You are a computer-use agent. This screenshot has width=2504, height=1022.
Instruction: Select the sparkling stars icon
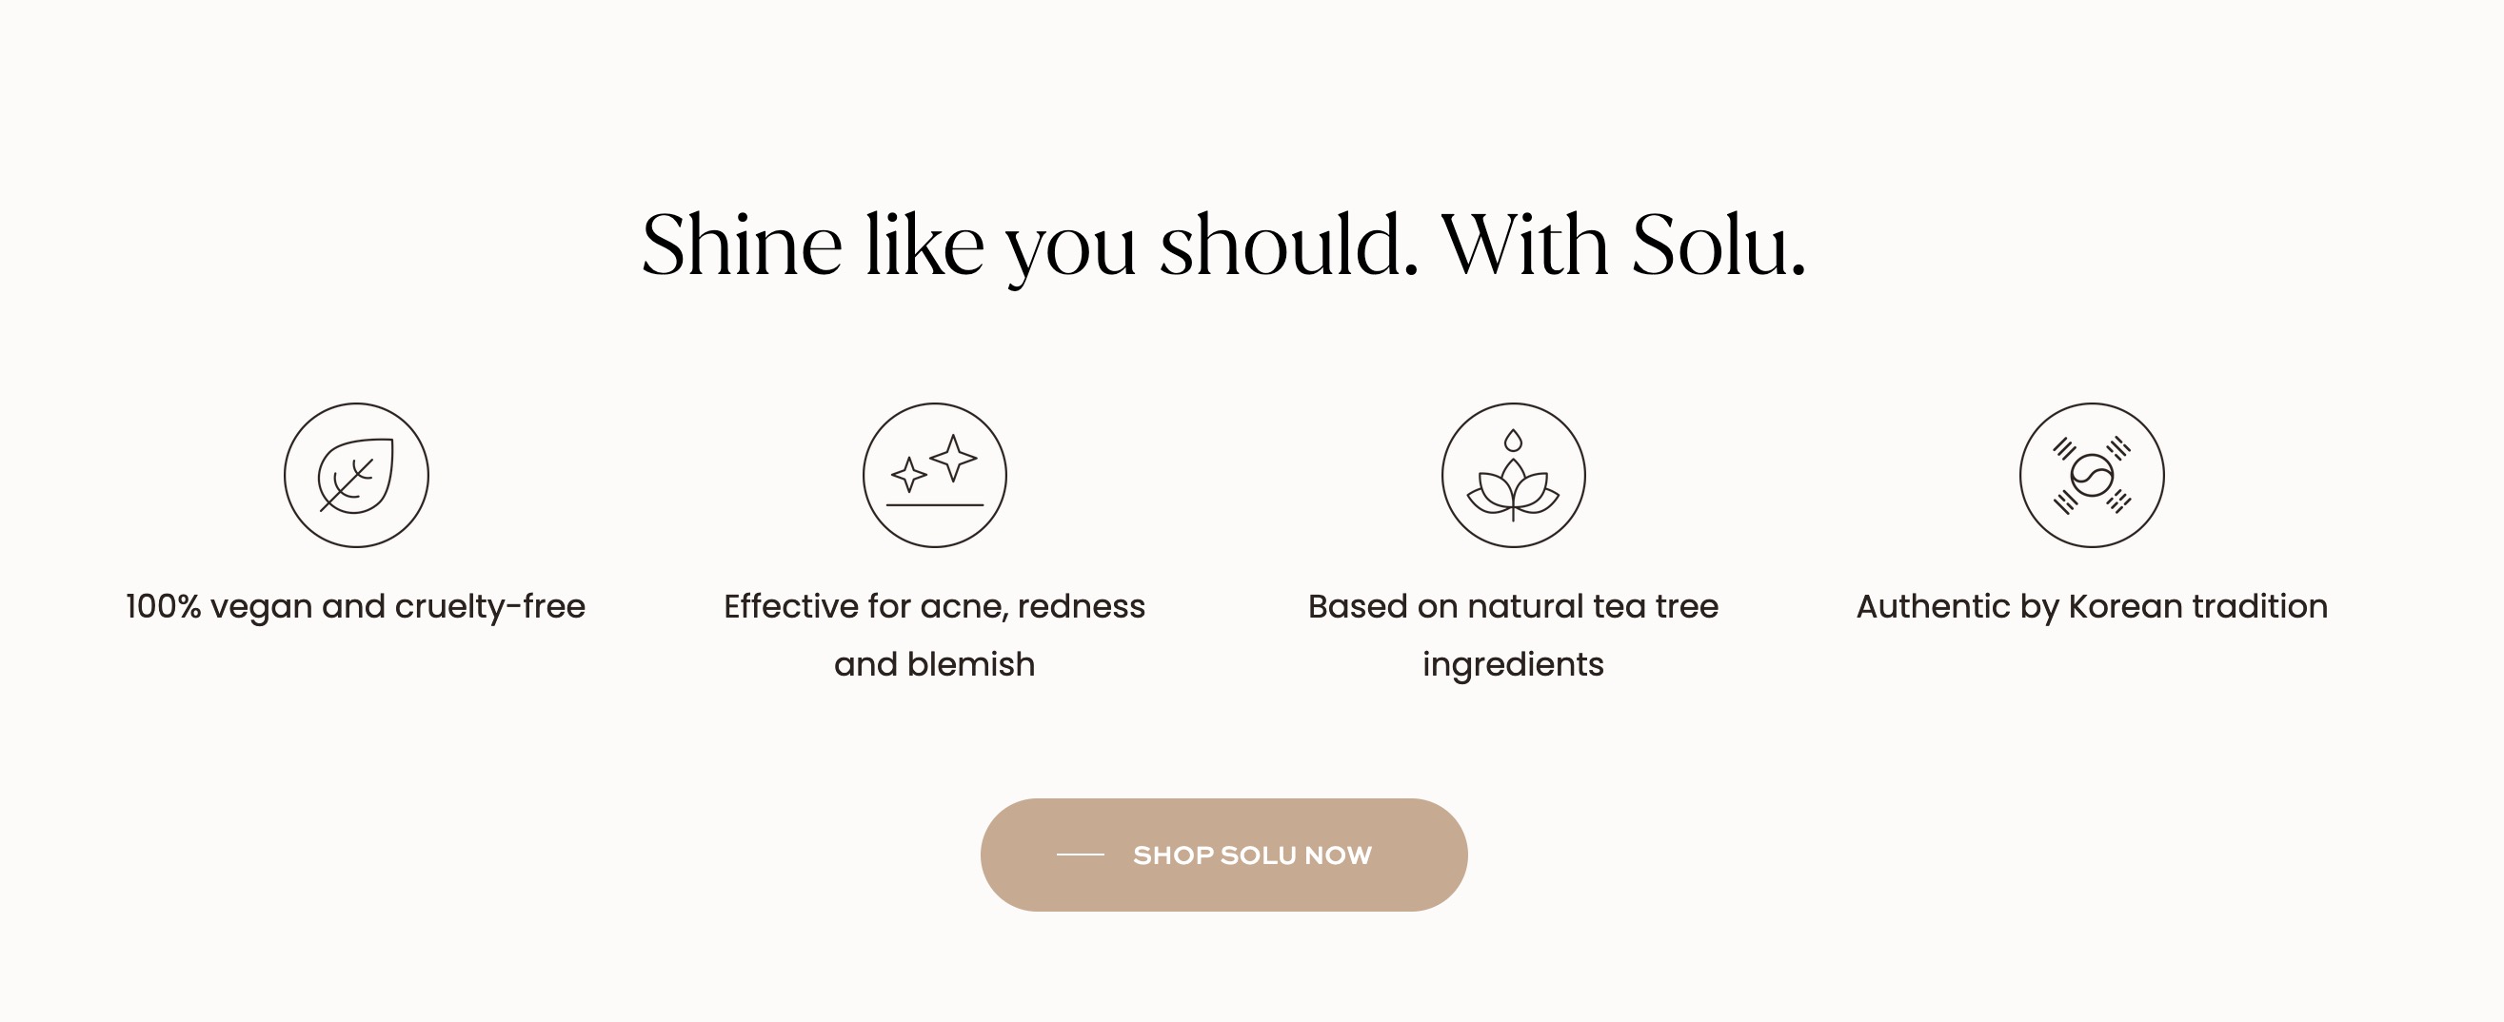pyautogui.click(x=934, y=475)
